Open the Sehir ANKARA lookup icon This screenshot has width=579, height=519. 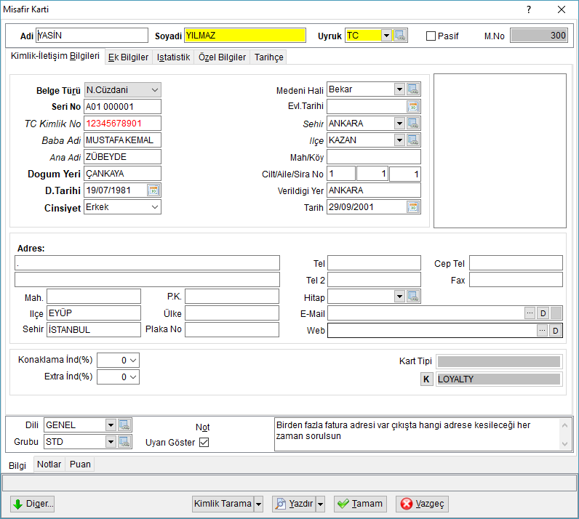413,124
